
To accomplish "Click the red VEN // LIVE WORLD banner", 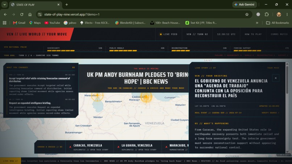I will (37, 34).
